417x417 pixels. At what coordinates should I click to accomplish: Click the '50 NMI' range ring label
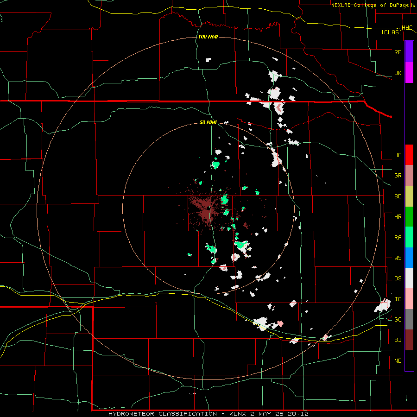(208, 123)
